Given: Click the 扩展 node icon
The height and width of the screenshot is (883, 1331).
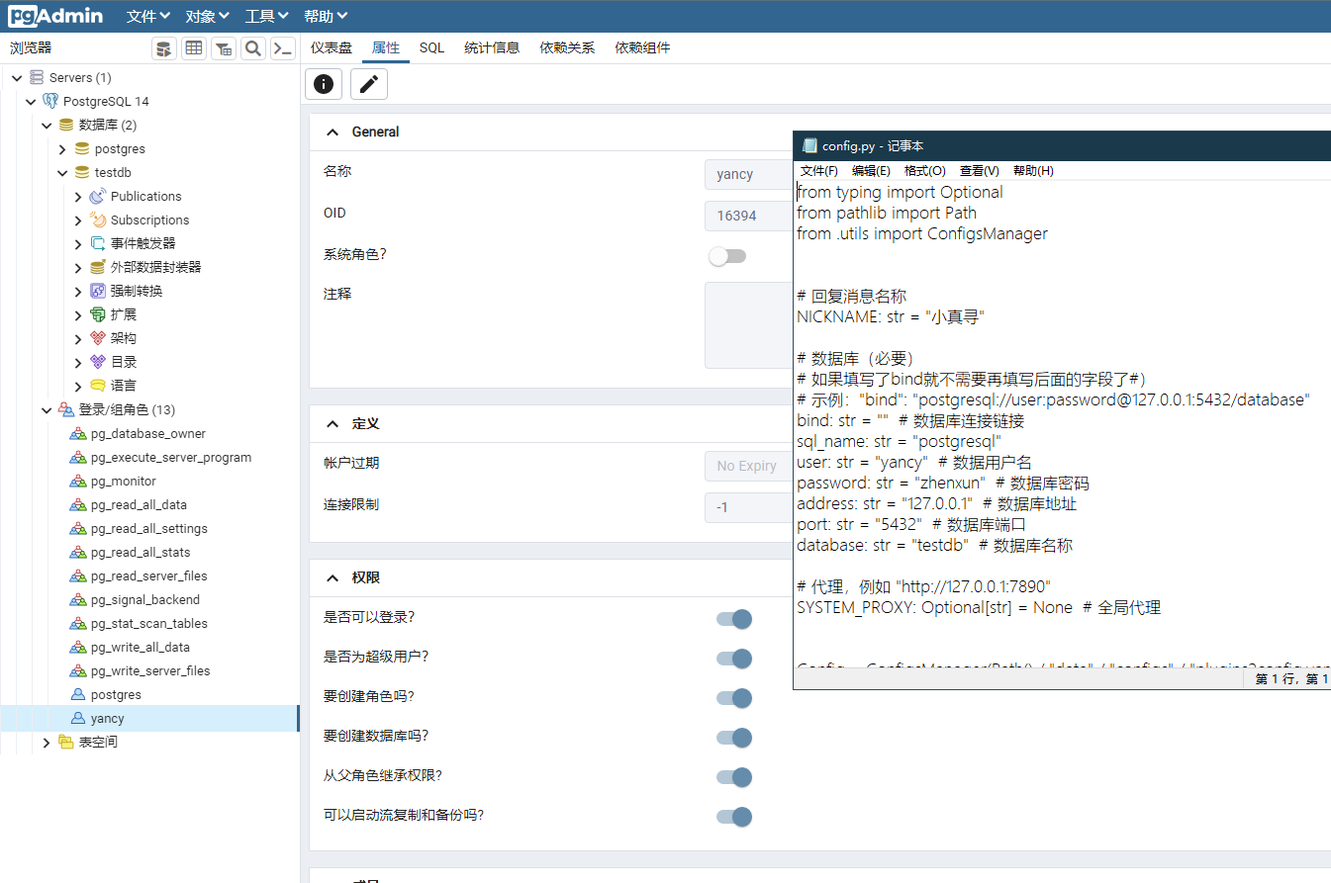Looking at the screenshot, I should click(x=97, y=314).
